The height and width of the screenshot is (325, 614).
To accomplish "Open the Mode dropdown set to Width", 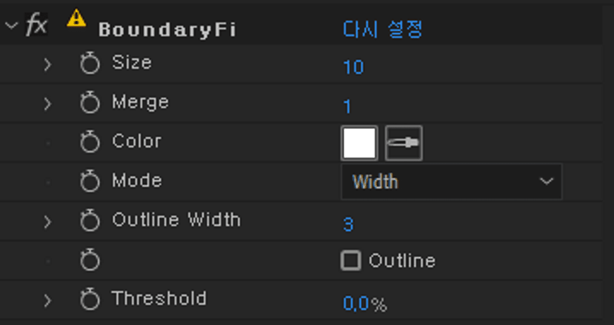I will pos(451,182).
